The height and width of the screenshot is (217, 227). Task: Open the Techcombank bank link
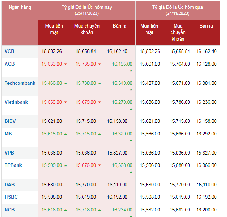(x=20, y=83)
